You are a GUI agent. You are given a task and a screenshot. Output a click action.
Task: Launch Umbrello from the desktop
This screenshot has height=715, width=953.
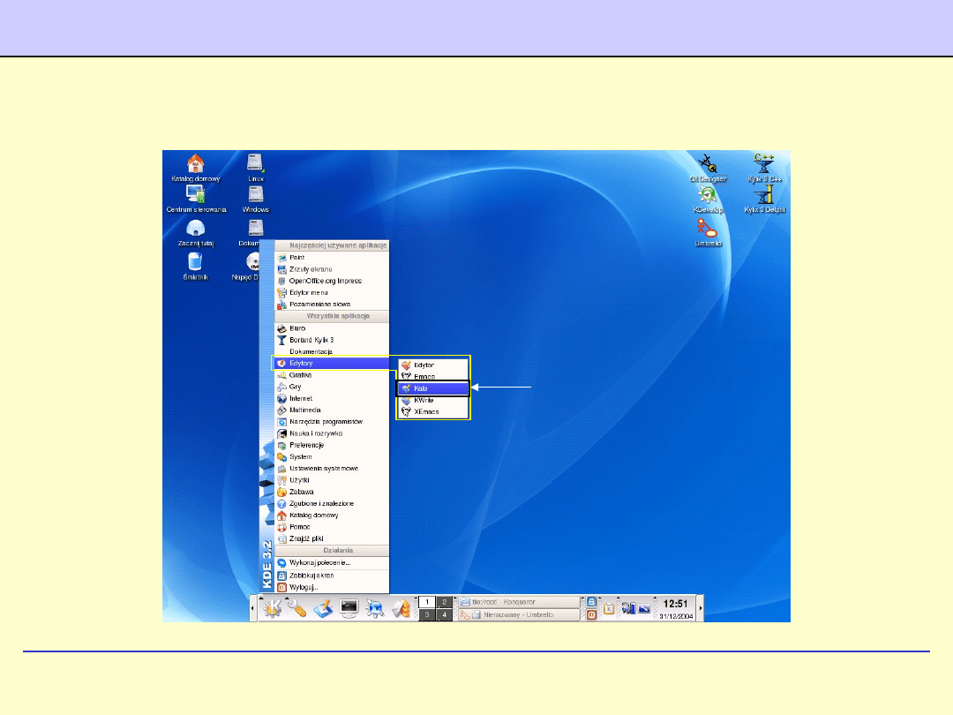click(x=708, y=229)
